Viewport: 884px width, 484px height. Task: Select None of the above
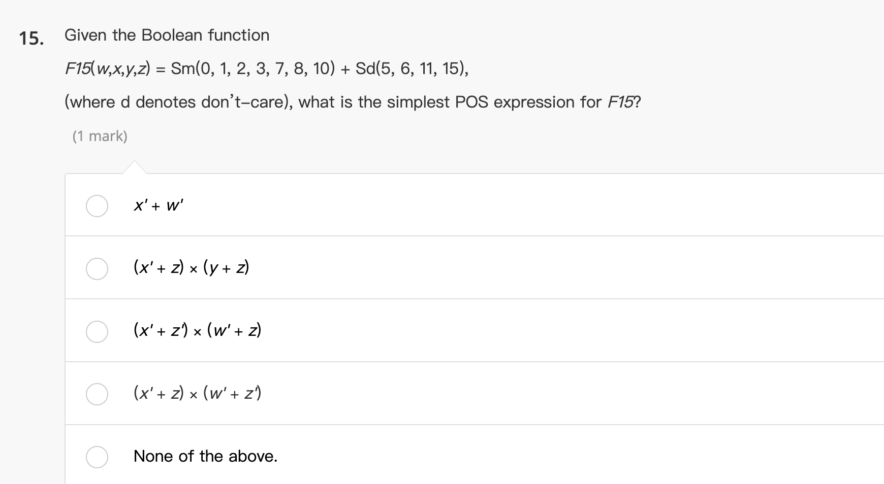97,457
